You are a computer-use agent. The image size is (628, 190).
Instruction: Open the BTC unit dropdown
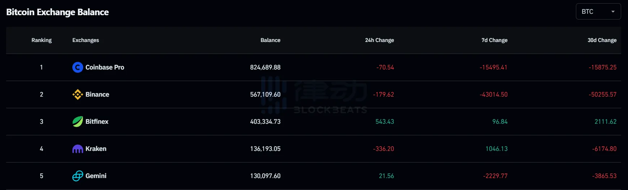pos(598,12)
